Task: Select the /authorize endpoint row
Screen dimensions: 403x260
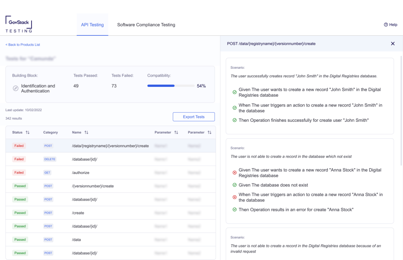Action: click(x=111, y=172)
